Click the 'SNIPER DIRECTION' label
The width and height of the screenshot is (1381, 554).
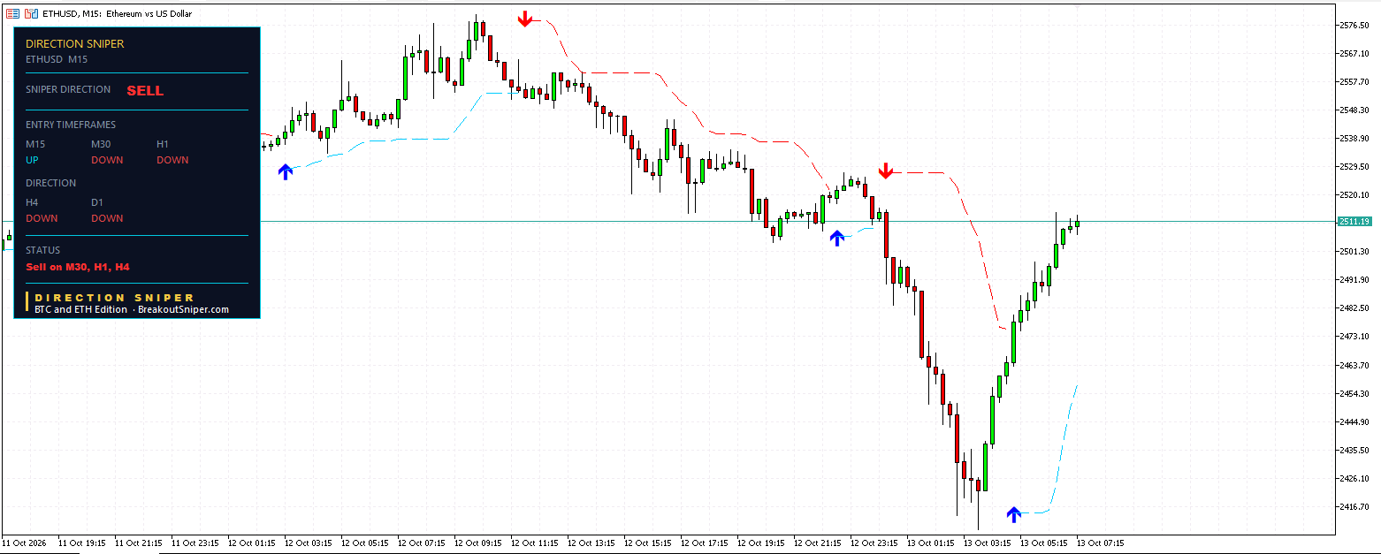coord(68,89)
